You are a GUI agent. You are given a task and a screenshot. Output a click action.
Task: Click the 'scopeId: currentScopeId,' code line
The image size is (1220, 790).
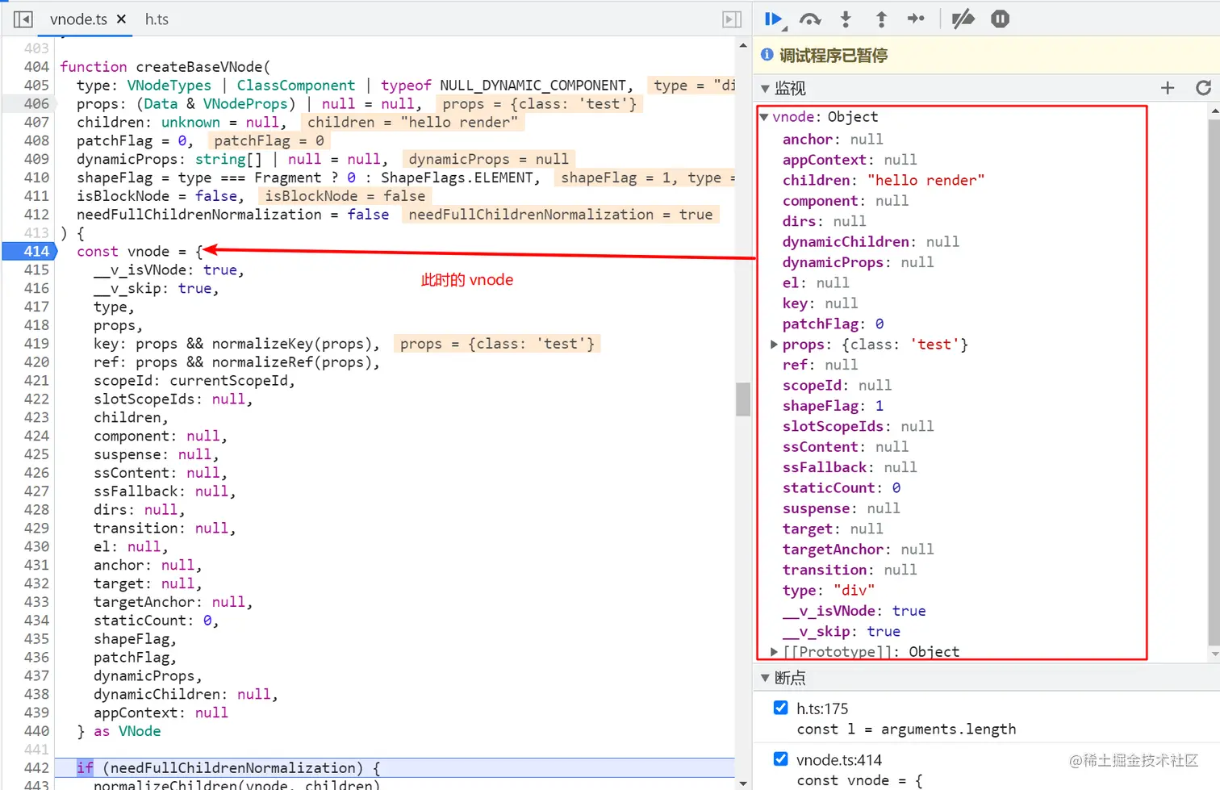pyautogui.click(x=194, y=381)
